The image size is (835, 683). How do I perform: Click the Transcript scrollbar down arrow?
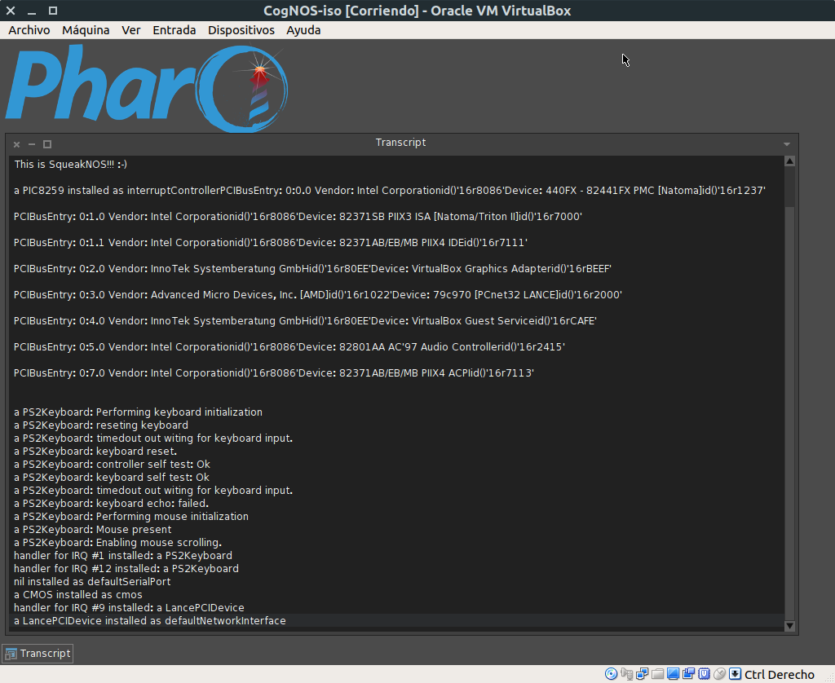point(789,626)
